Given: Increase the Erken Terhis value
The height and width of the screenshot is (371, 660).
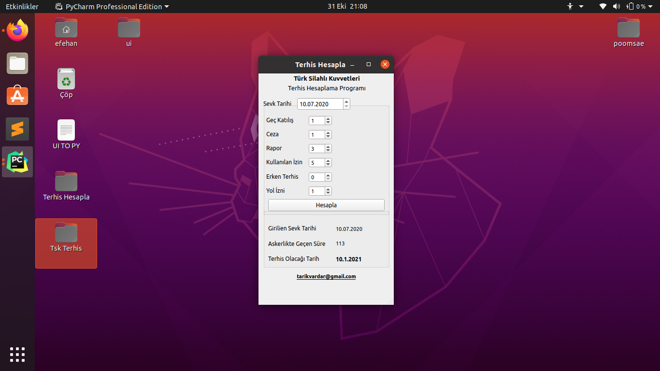Looking at the screenshot, I should tap(328, 175).
